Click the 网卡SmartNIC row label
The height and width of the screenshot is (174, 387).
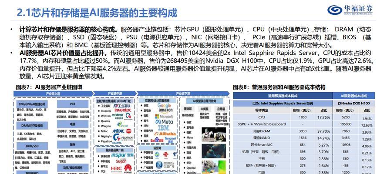pyautogui.click(x=262, y=145)
